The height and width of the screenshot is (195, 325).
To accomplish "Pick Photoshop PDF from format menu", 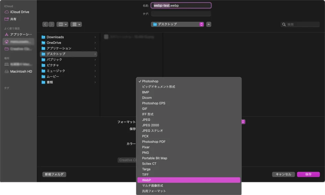I will coord(154,142).
